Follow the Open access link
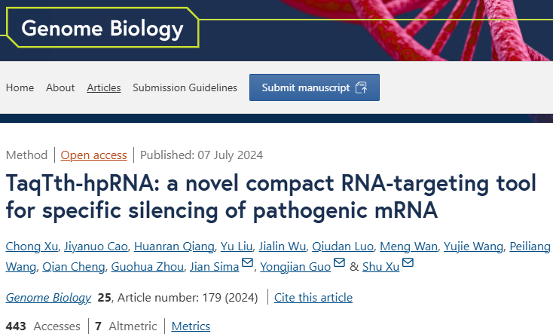Viewport: 553px width, 334px height. click(94, 155)
